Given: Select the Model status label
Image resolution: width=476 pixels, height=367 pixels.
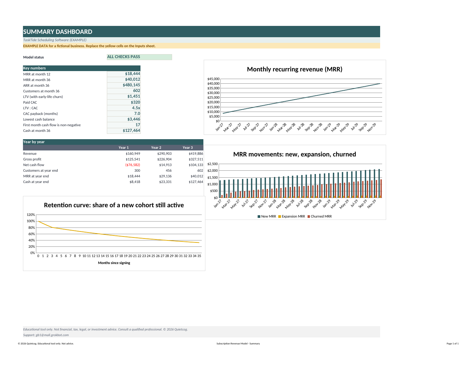Looking at the screenshot, I should click(33, 57).
